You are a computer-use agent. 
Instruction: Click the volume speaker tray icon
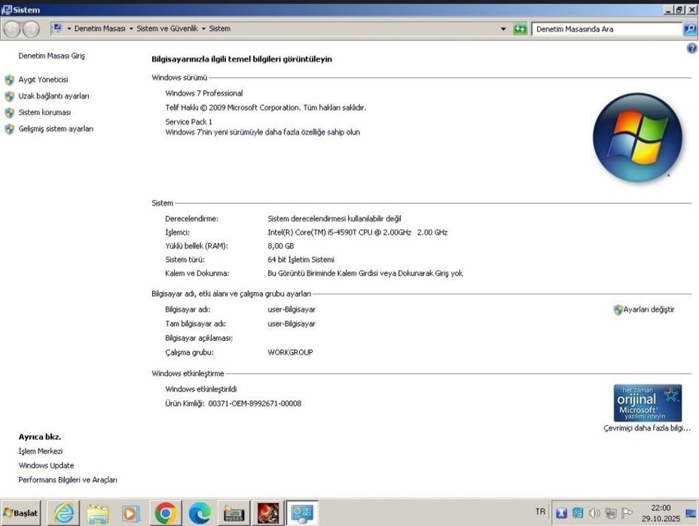594,513
